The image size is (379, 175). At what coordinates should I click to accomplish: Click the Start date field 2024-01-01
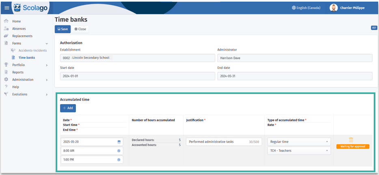138,76
